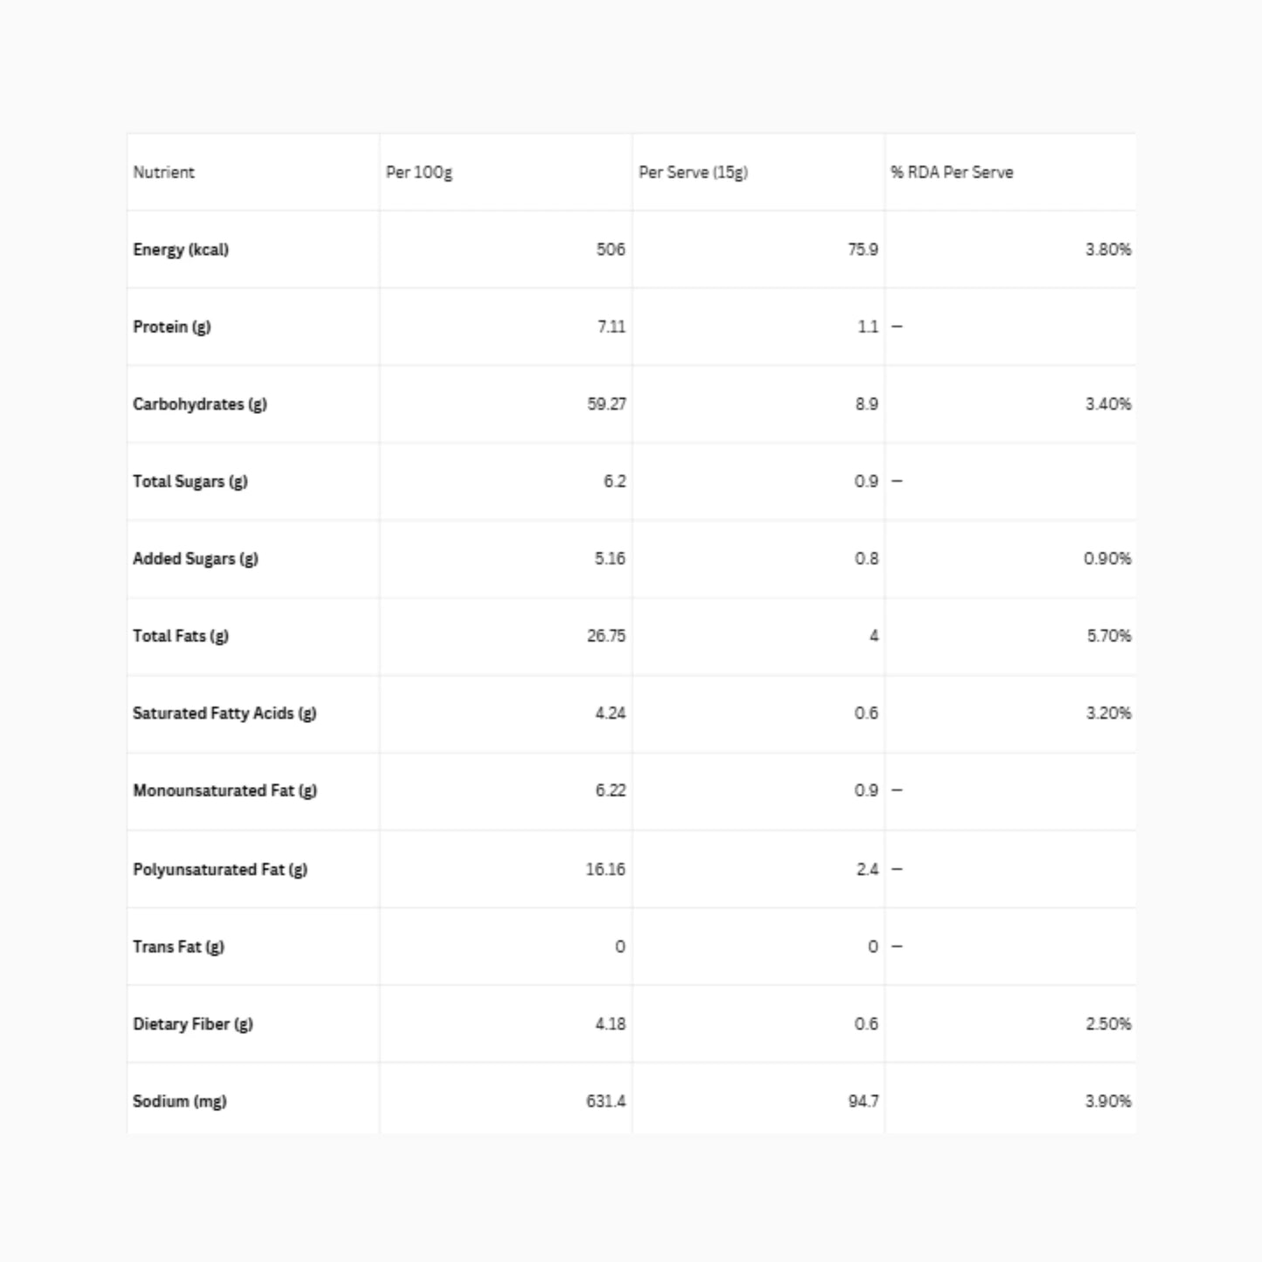This screenshot has width=1262, height=1262.
Task: Click the Dietary Fiber (g) label
Action: point(193,1024)
